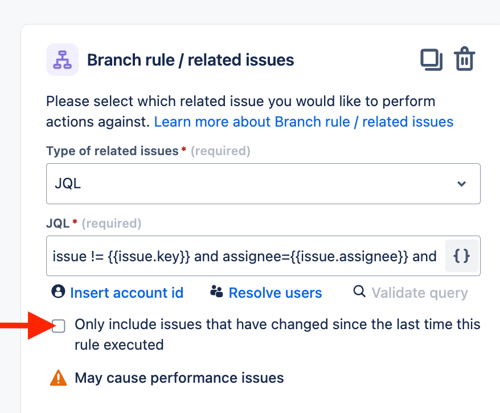
Task: Click the Validate query link
Action: pyautogui.click(x=420, y=293)
